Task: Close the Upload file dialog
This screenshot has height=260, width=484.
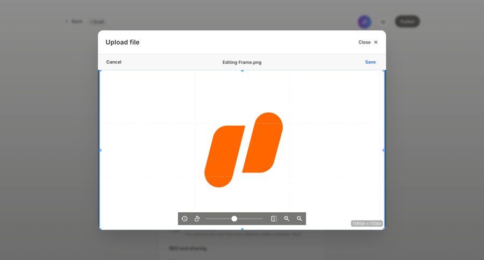Action: click(x=368, y=42)
